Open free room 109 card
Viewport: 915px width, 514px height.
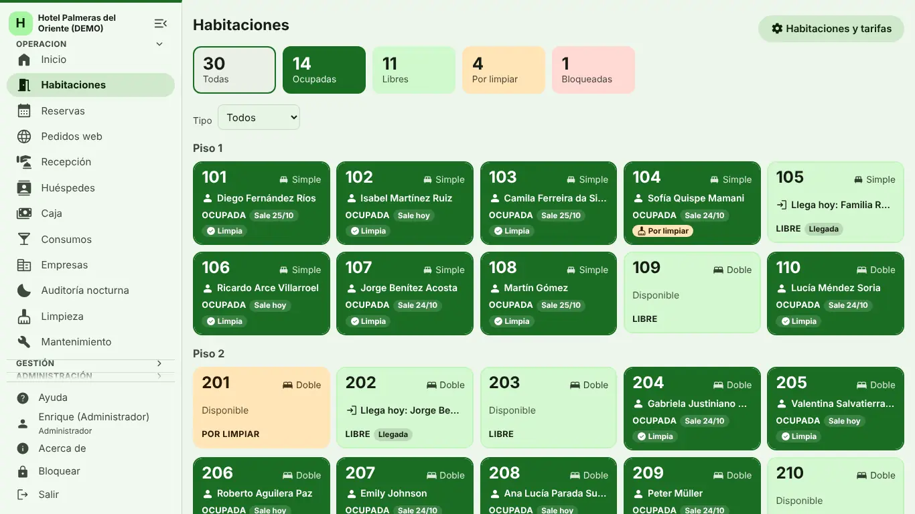[692, 292]
